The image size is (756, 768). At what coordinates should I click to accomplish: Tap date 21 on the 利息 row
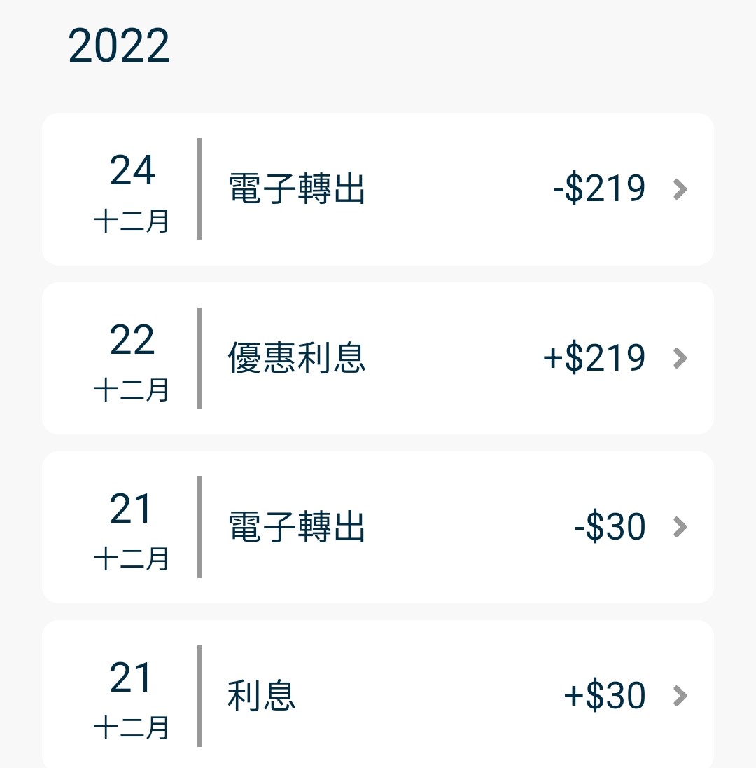(132, 678)
